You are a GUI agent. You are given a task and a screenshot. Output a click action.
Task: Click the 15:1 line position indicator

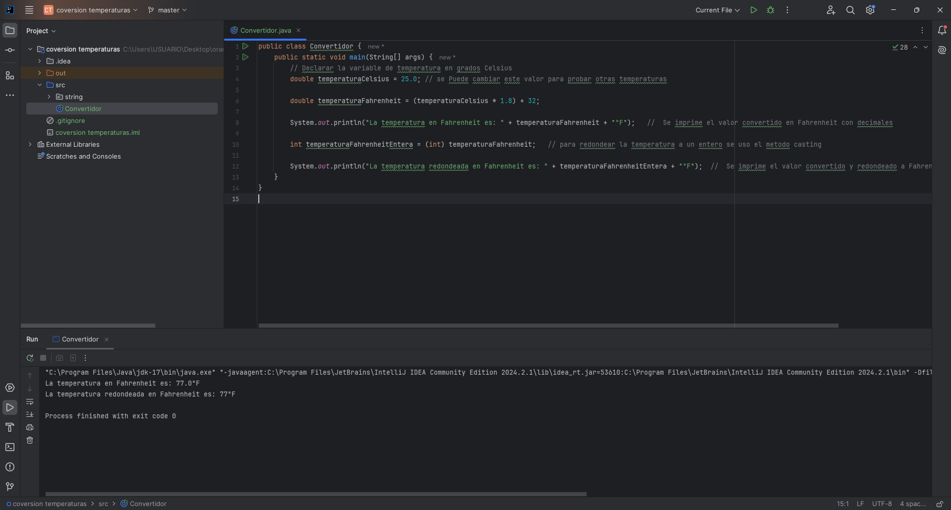[x=843, y=504]
